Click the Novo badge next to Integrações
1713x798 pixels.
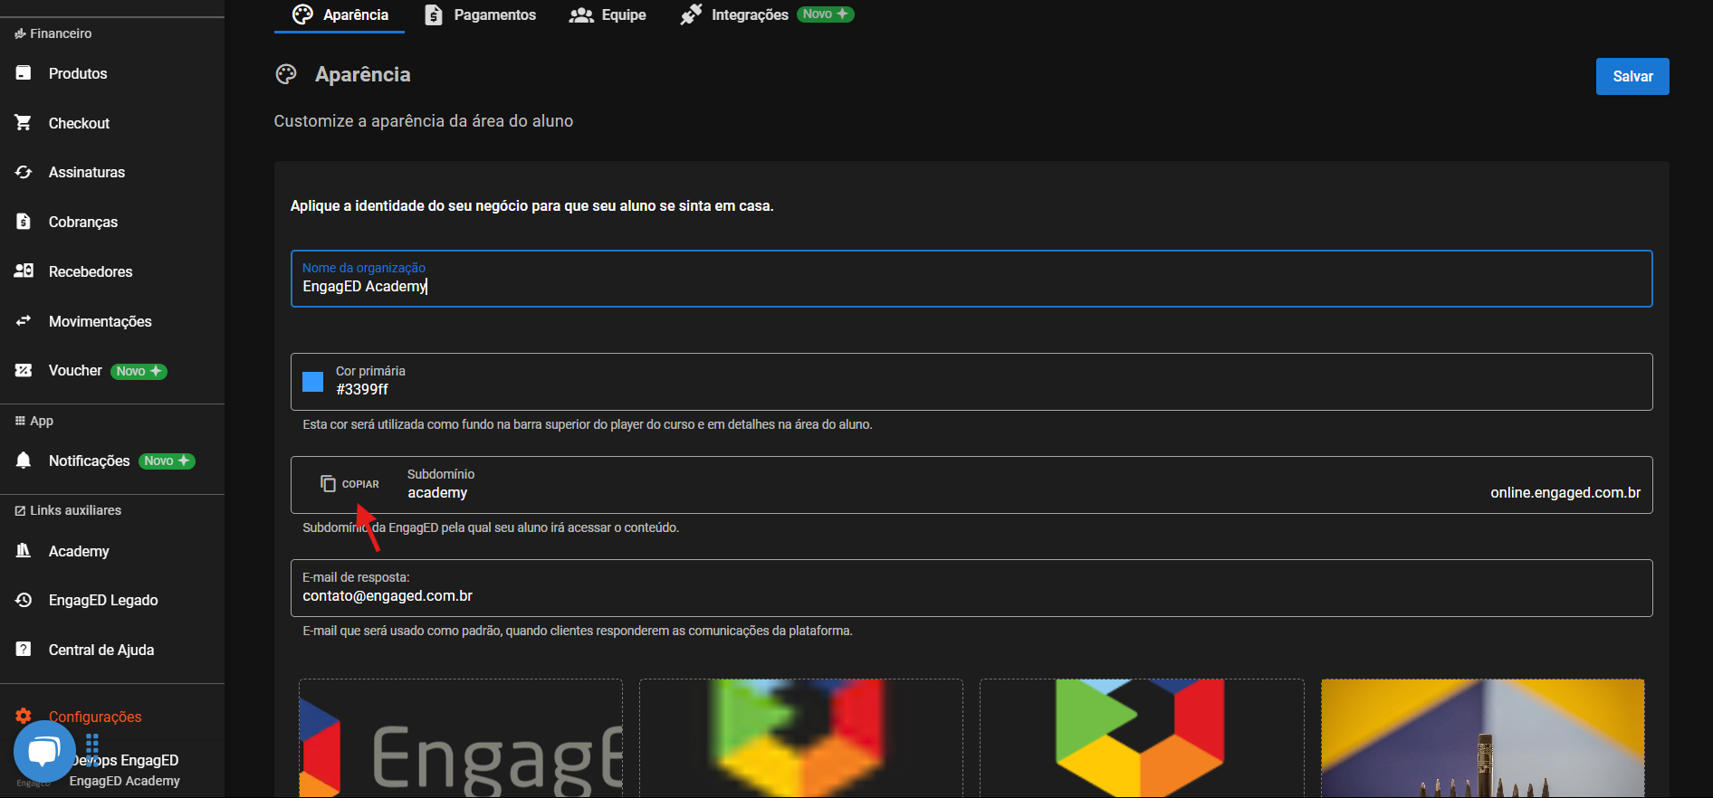tap(825, 14)
